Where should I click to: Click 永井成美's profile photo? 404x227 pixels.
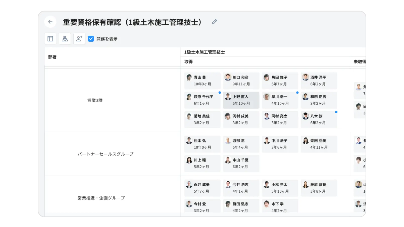point(188,184)
